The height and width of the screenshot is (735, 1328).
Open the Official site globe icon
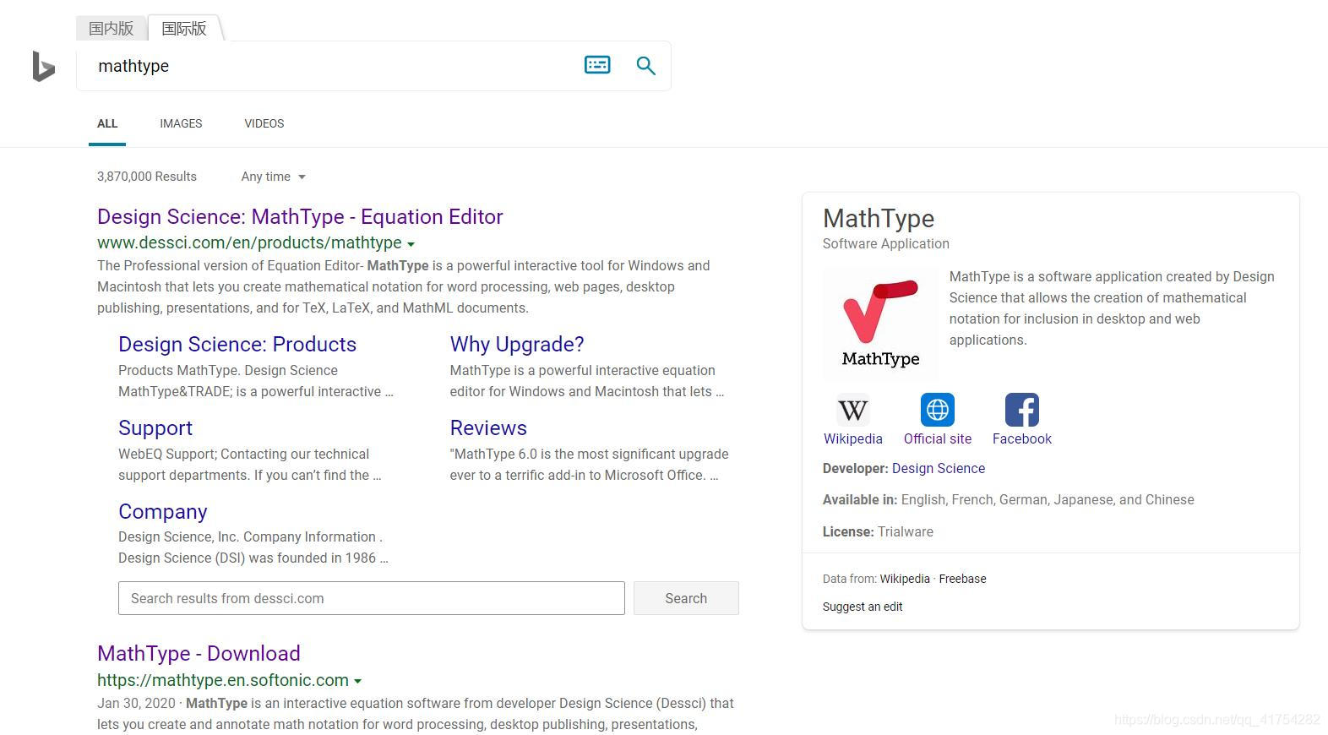(938, 410)
